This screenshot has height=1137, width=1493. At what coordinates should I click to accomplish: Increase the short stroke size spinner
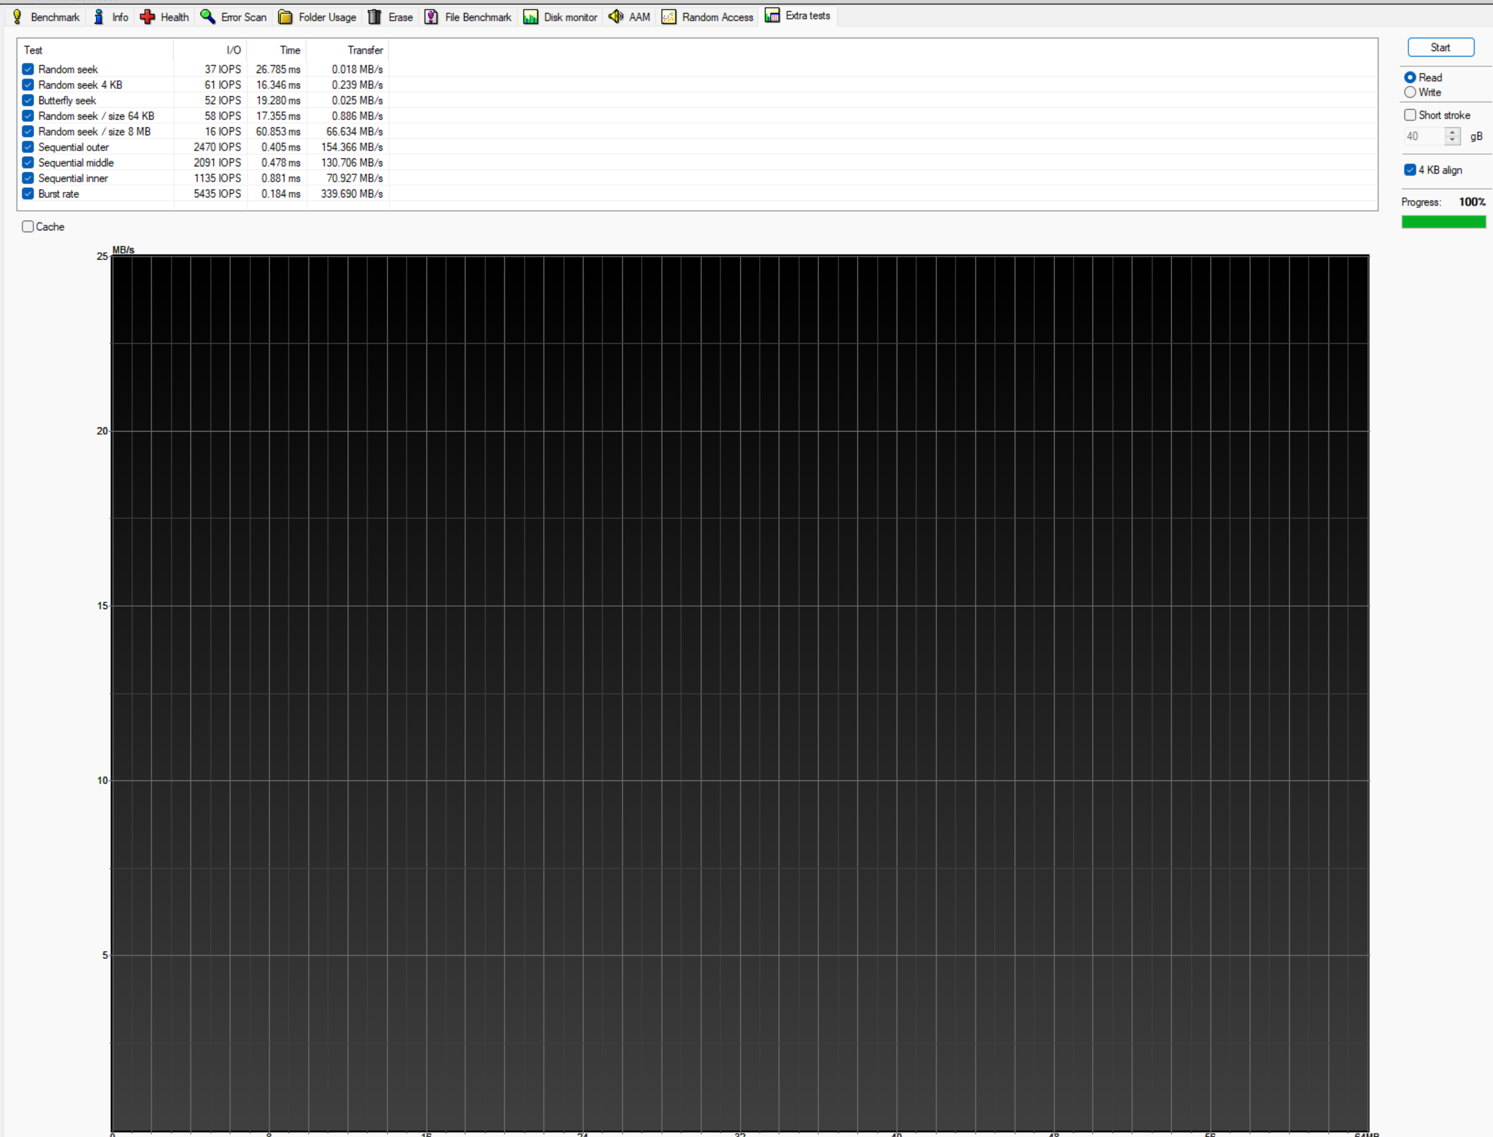1452,132
